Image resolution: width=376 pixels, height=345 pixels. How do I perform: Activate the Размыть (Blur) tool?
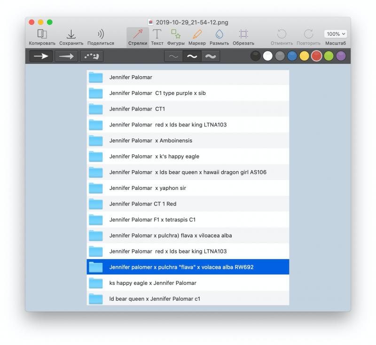point(219,34)
